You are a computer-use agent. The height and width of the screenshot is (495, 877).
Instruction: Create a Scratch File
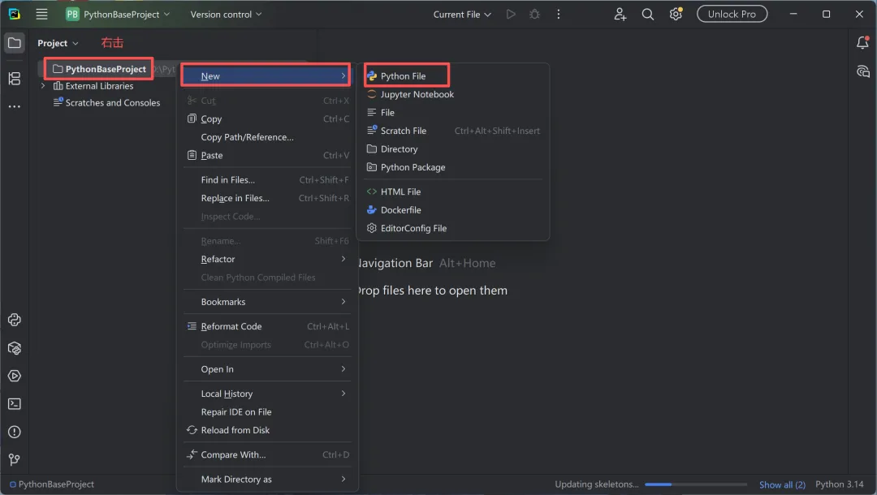tap(453, 131)
